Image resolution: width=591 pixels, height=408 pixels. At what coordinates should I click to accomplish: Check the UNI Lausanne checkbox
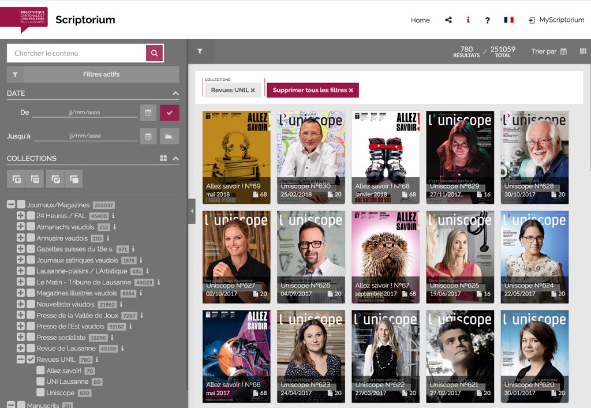tap(41, 381)
